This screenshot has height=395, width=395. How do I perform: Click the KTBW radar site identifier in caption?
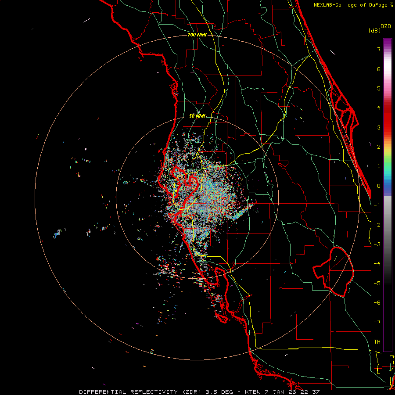pyautogui.click(x=252, y=392)
